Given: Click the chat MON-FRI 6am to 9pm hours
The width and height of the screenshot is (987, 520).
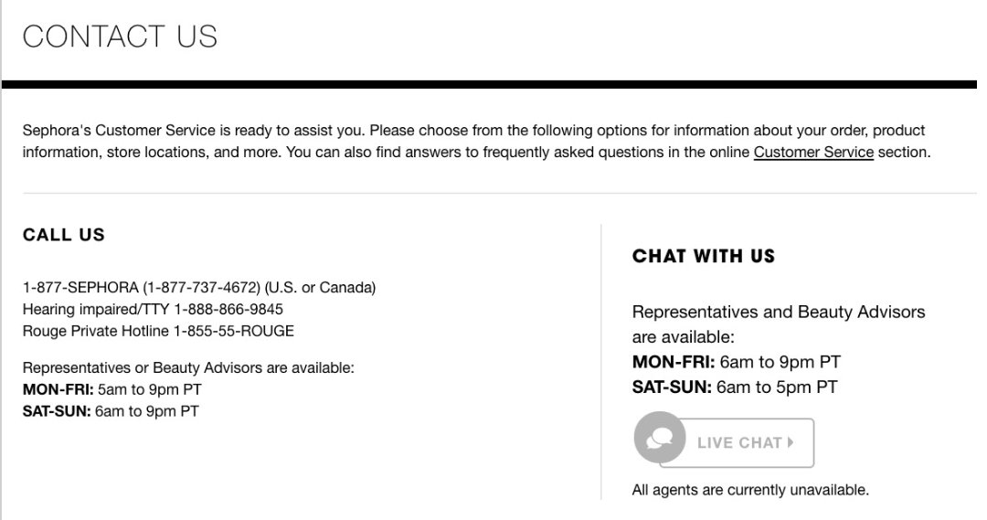Looking at the screenshot, I should click(x=737, y=362).
